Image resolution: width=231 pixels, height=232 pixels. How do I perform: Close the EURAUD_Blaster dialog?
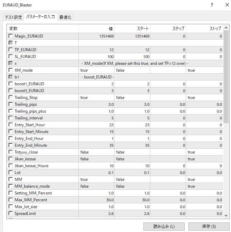(x=227, y=5)
